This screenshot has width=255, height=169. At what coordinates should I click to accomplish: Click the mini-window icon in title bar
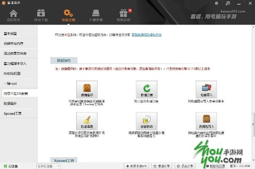pyautogui.click(x=228, y=3)
